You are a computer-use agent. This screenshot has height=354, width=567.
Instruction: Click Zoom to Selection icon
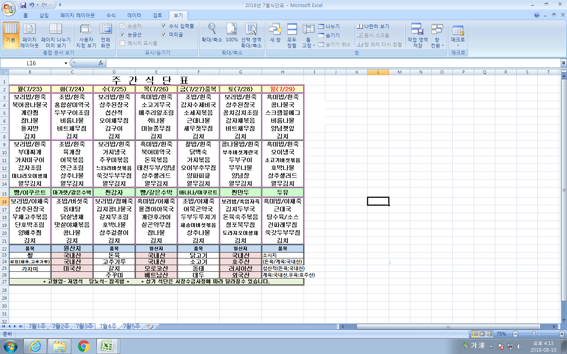click(251, 35)
